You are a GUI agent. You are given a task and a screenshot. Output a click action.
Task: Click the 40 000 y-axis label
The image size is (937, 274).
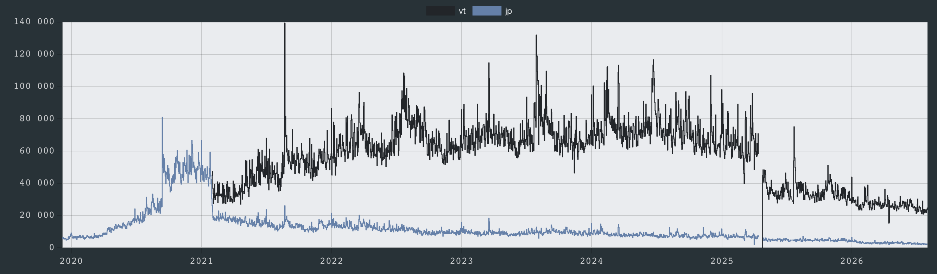tap(37, 183)
